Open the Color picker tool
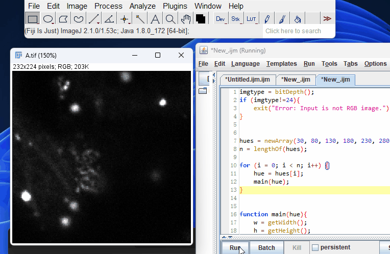 [x=201, y=19]
